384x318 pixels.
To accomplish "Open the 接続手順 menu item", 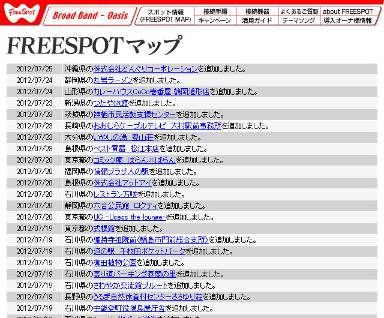I will (x=215, y=11).
